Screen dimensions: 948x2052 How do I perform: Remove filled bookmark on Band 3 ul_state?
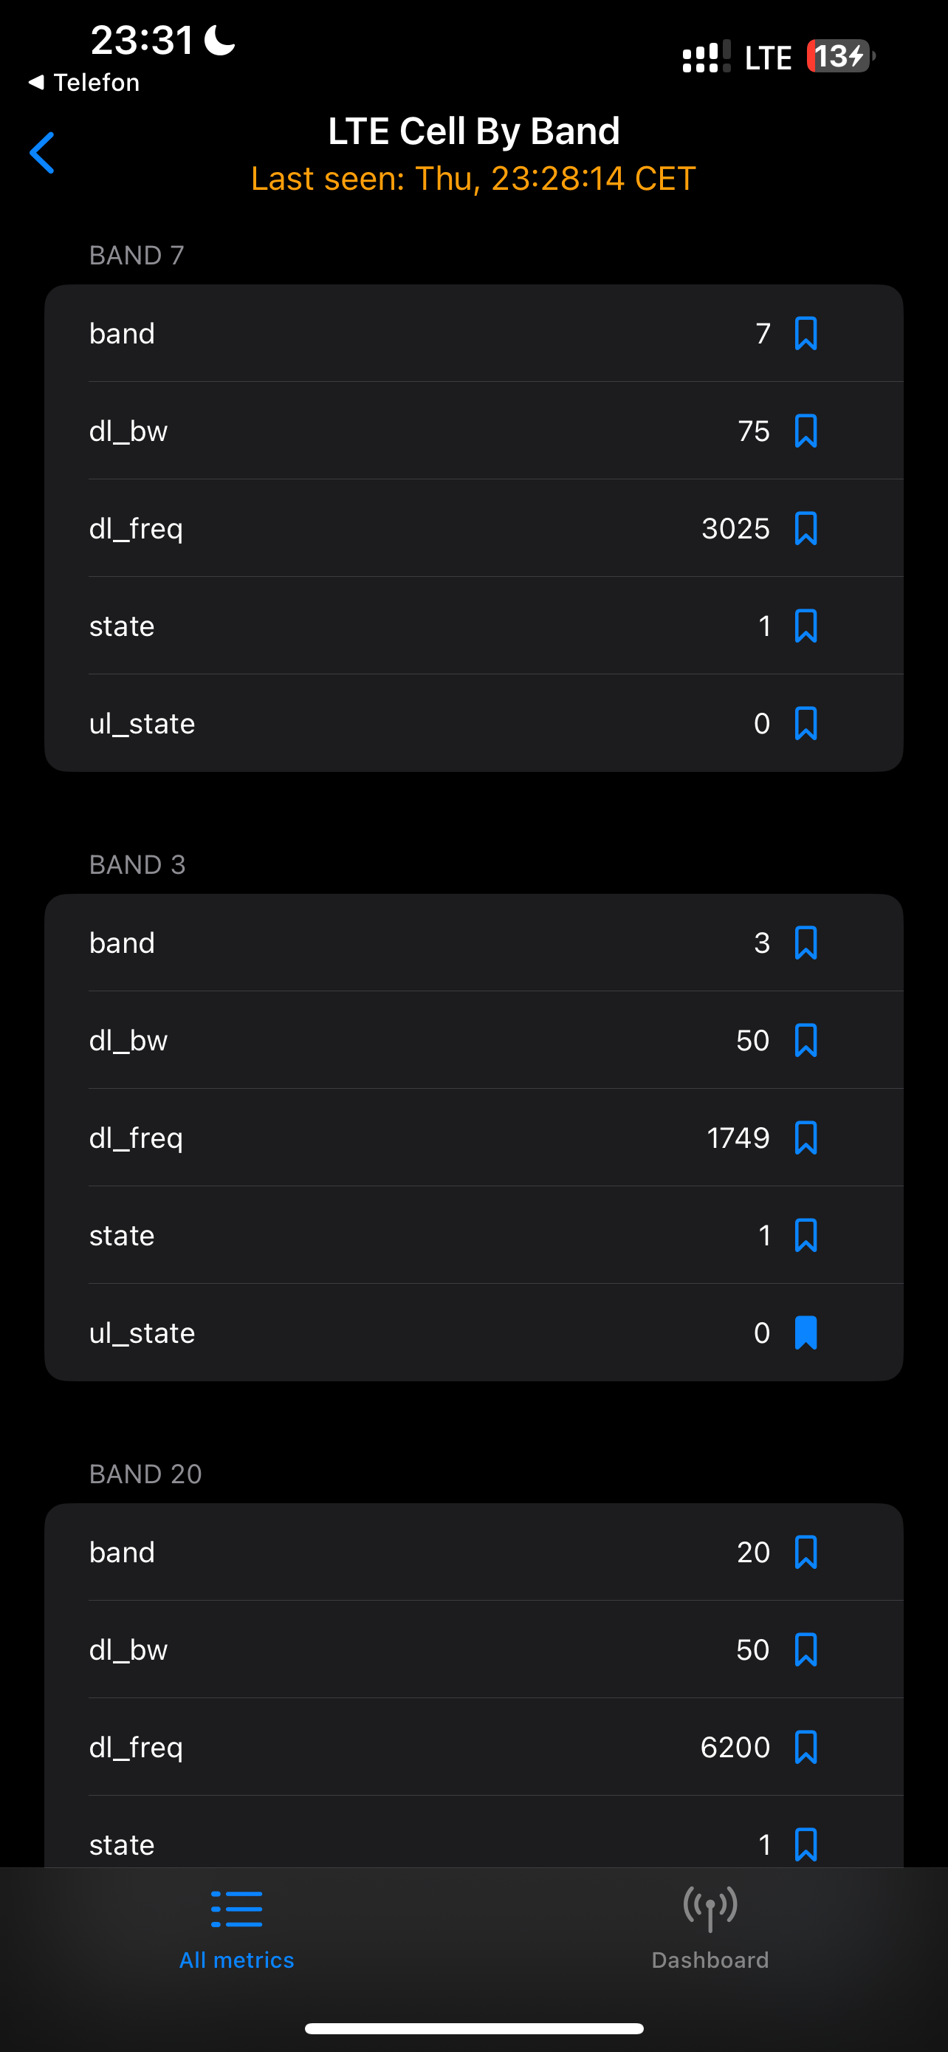pyautogui.click(x=806, y=1333)
